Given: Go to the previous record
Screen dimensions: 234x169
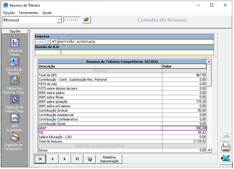Looking at the screenshot, I should [x=53, y=159].
